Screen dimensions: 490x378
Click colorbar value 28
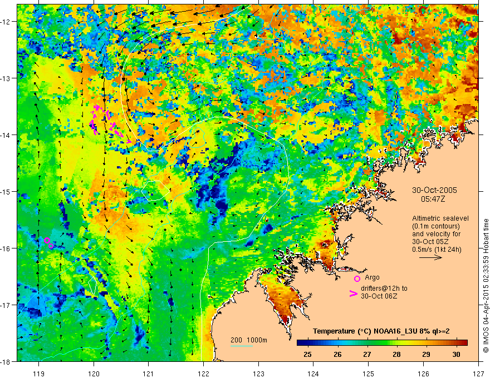[x=396, y=354]
